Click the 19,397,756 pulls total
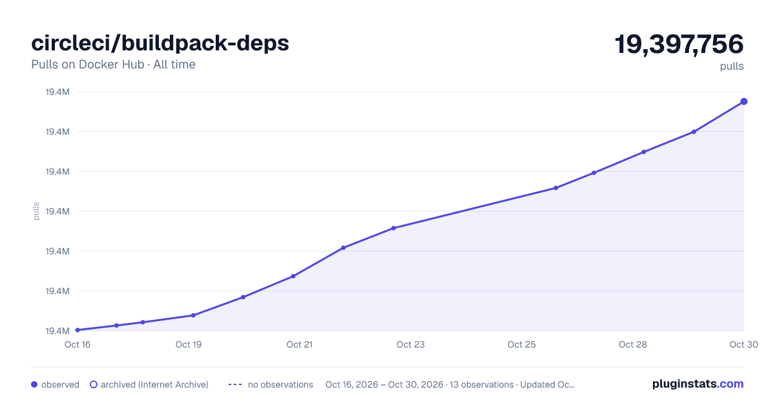The width and height of the screenshot is (775, 407). pyautogui.click(x=679, y=45)
